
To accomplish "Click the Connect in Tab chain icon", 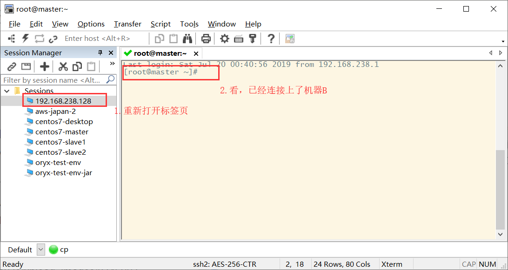I will click(x=53, y=39).
